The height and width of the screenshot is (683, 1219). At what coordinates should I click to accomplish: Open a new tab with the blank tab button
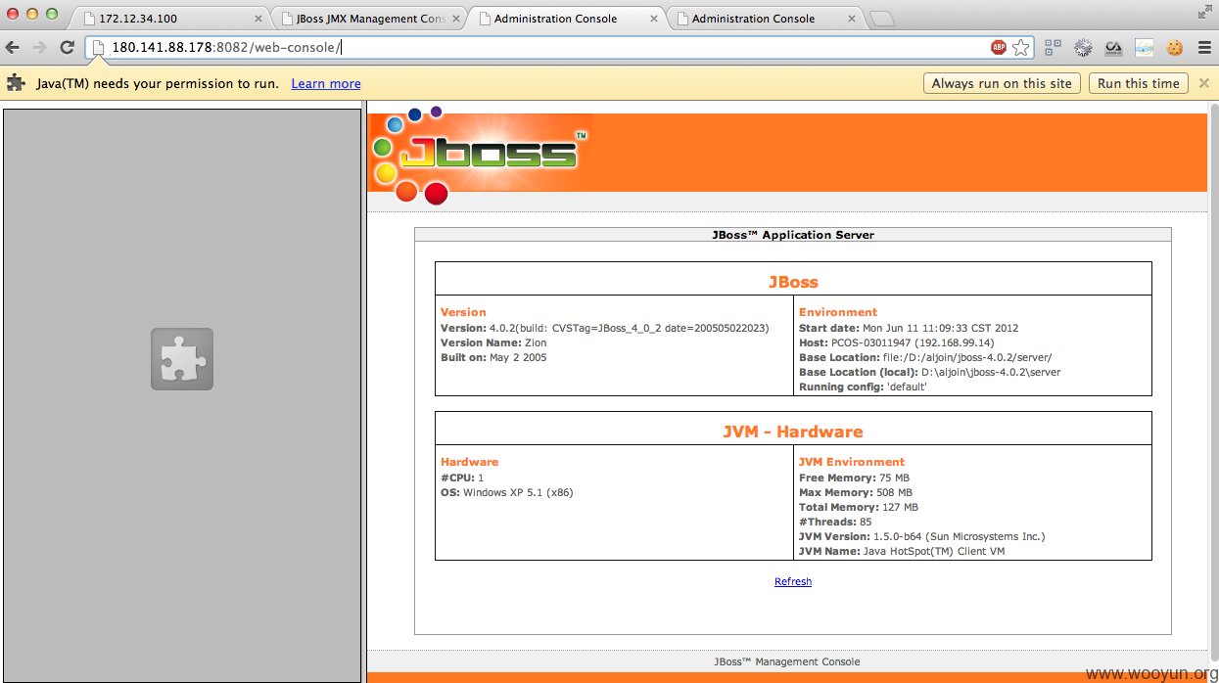[x=881, y=19]
